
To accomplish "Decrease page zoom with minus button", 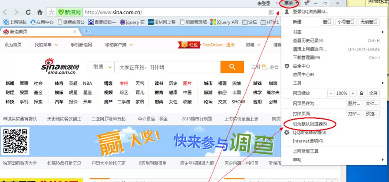I will 331,93.
